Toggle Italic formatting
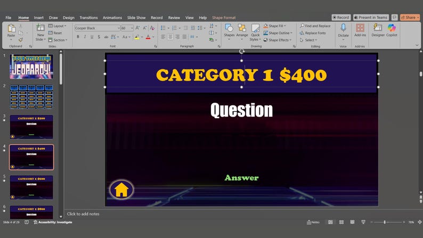The image size is (423, 238). [85, 37]
